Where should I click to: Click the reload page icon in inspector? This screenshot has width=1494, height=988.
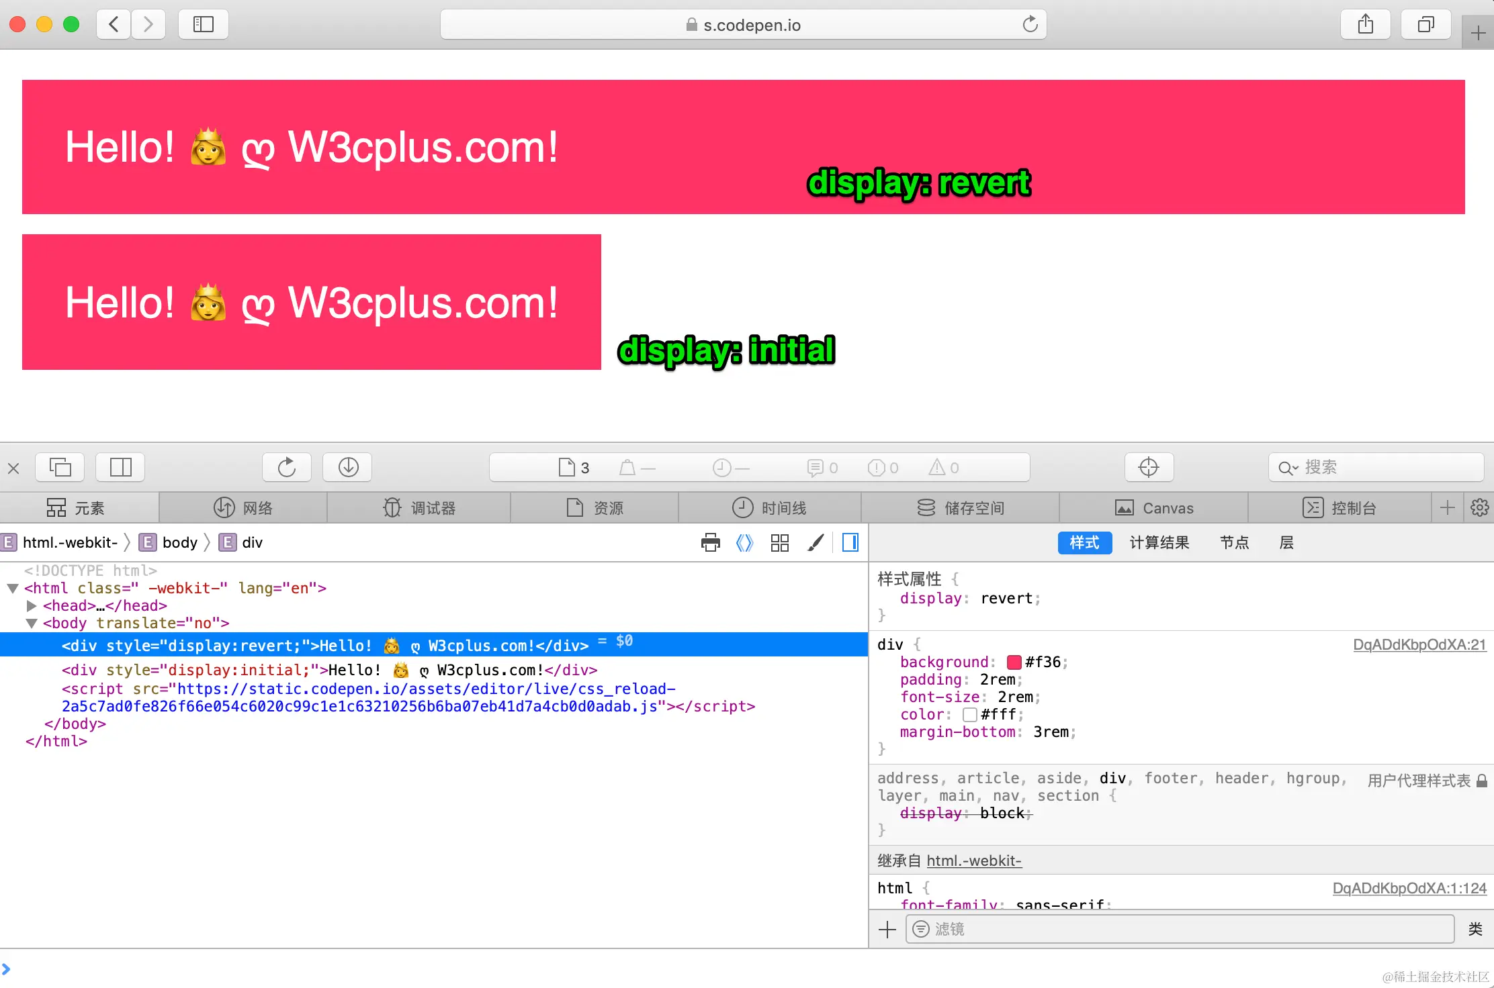287,467
